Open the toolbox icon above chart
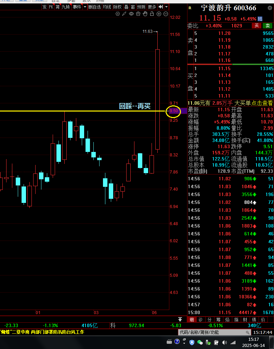The width and height of the screenshot is (274, 349). coord(138,14)
